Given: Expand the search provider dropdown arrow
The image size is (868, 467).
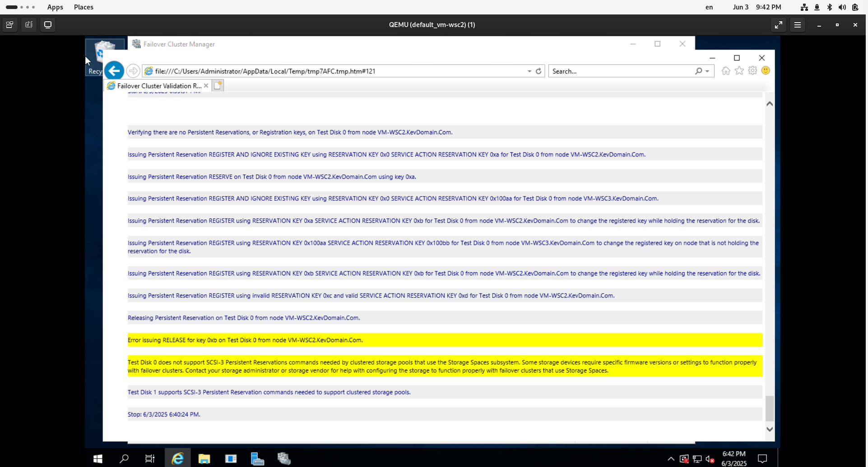Looking at the screenshot, I should click(707, 71).
